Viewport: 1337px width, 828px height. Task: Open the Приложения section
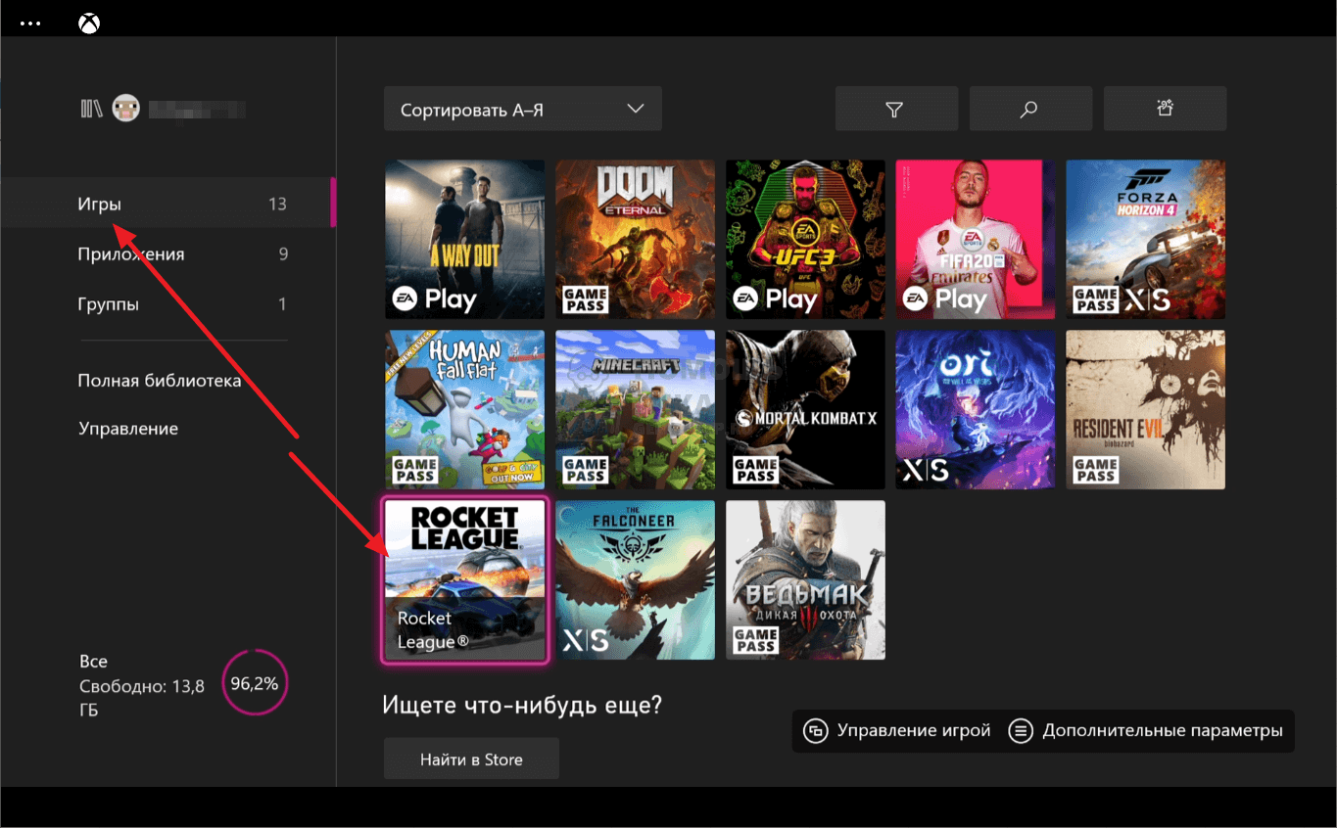tap(167, 254)
